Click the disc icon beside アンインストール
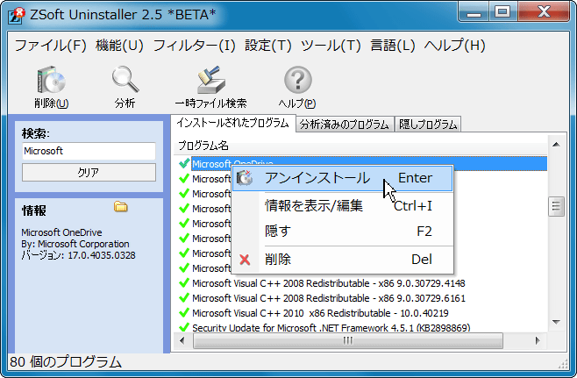Image resolution: width=577 pixels, height=378 pixels. coord(245,178)
